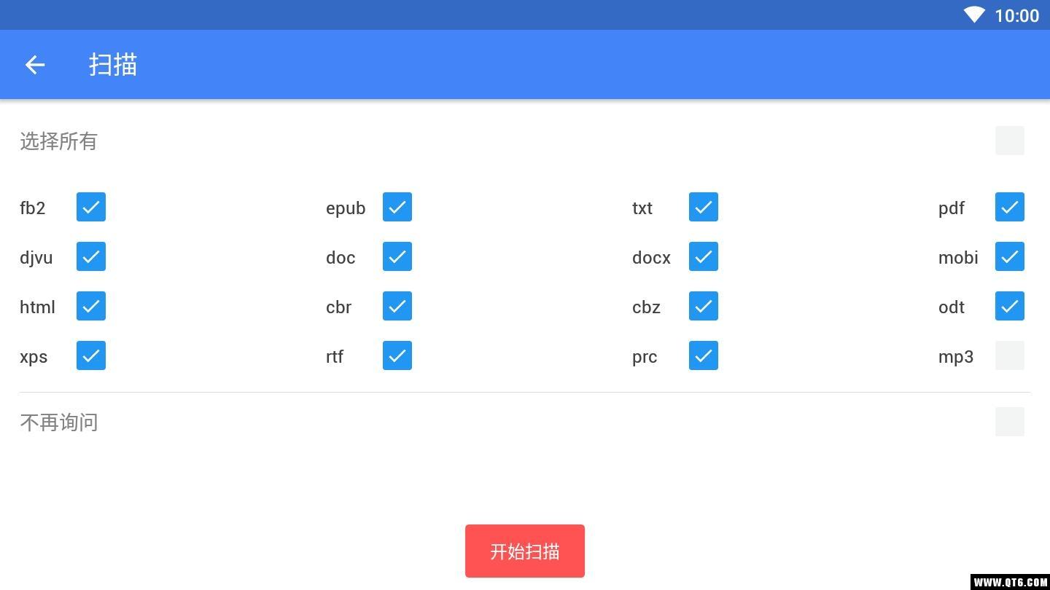The image size is (1050, 590).
Task: Uncheck the docx format
Action: tap(704, 256)
